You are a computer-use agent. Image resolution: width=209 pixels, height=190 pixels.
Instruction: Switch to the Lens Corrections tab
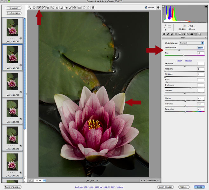tap(184, 34)
